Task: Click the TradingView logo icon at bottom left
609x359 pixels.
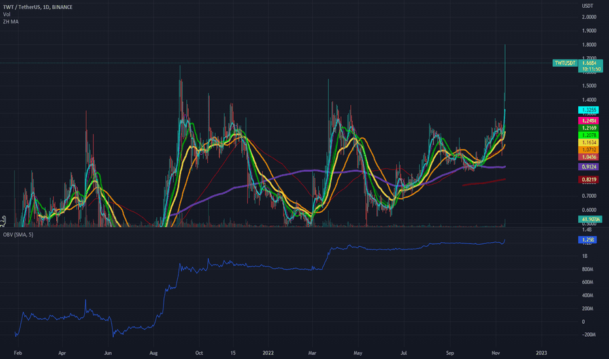Action: pyautogui.click(x=3, y=221)
